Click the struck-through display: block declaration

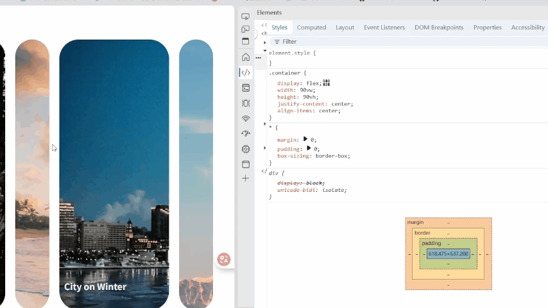click(x=301, y=183)
